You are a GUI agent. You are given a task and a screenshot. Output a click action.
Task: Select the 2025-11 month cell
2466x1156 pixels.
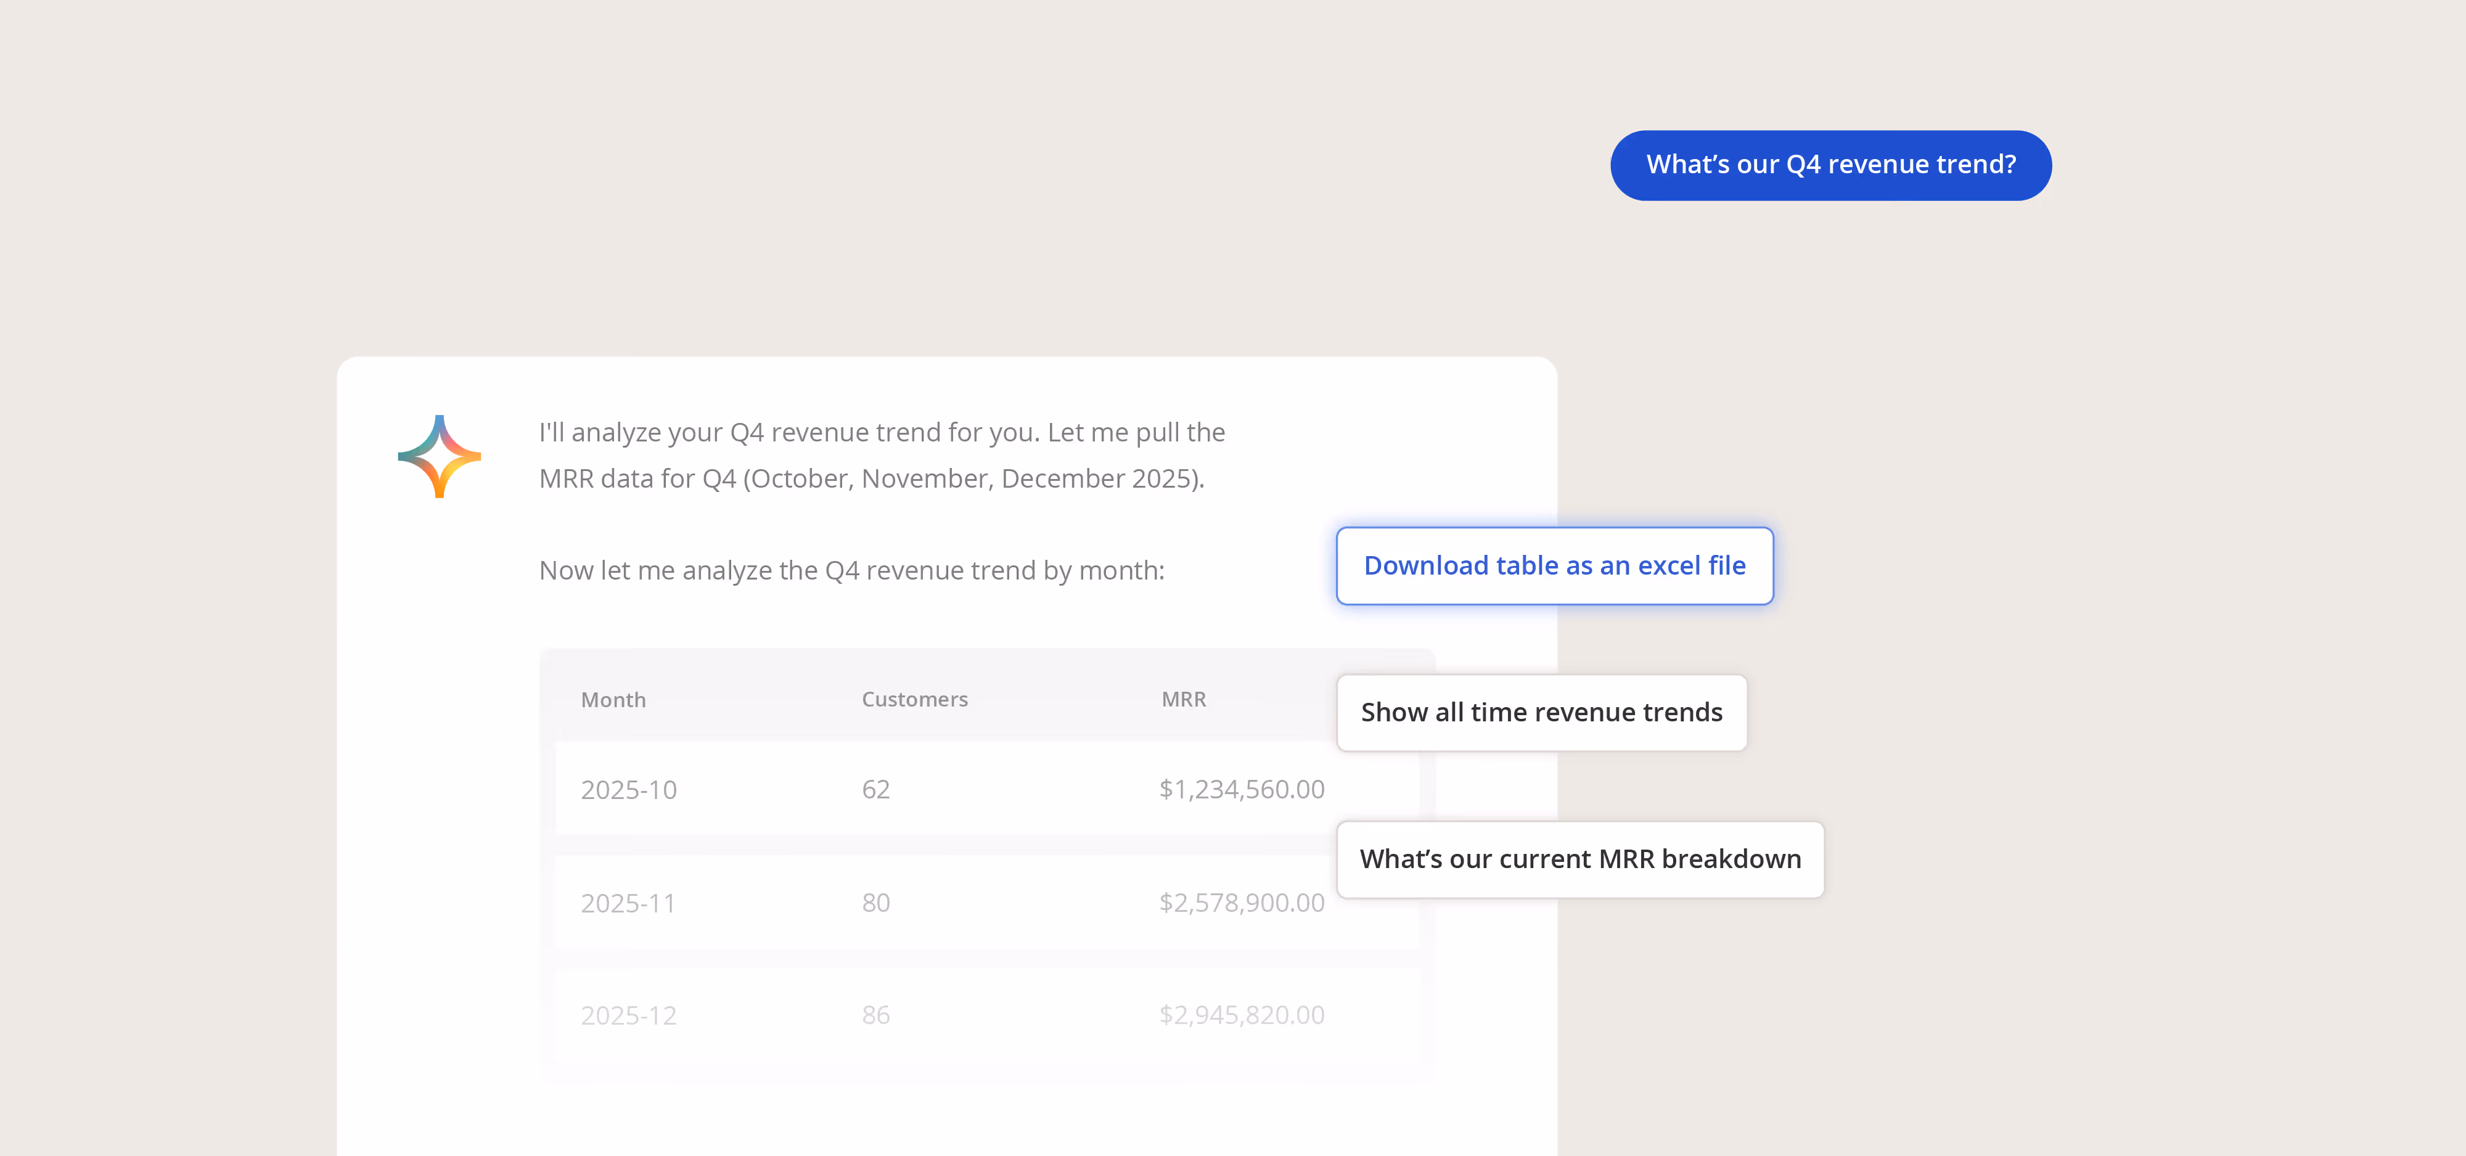[x=628, y=903]
